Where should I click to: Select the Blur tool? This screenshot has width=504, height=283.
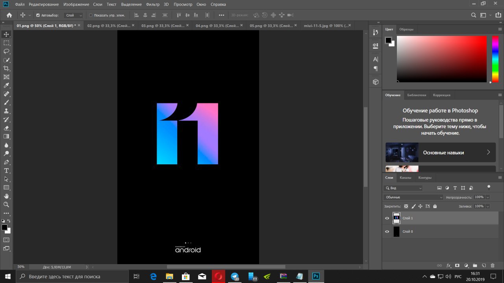(x=6, y=145)
